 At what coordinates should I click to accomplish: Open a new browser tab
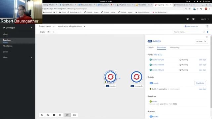point(194,5)
